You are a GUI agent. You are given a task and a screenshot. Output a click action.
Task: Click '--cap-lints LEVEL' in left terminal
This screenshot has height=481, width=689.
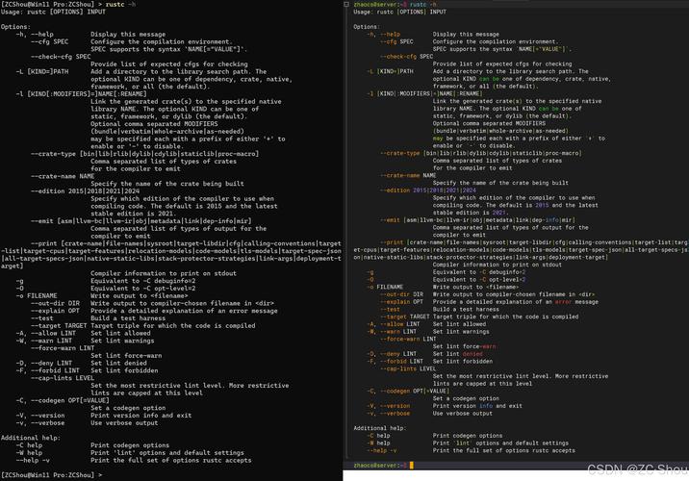pos(63,378)
